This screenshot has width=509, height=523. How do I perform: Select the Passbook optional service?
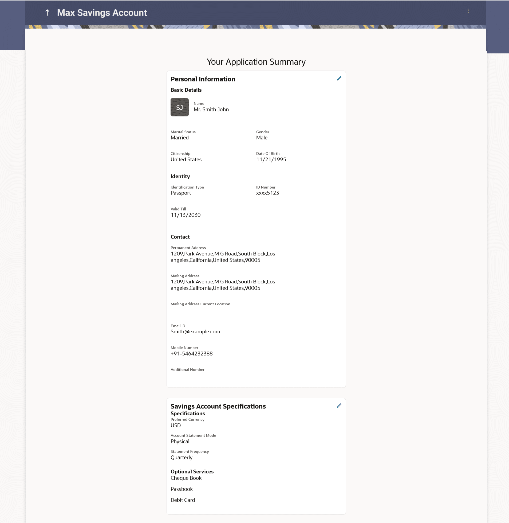tap(181, 489)
